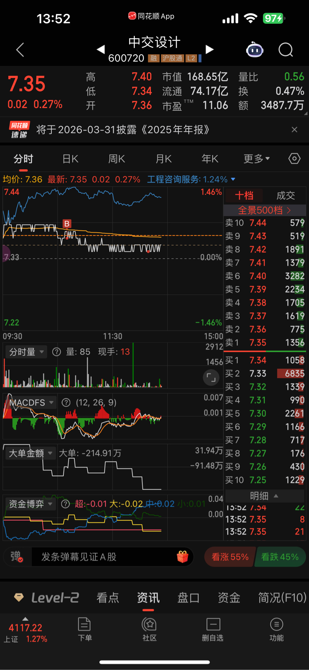Tap the back arrow icon

(x=20, y=50)
